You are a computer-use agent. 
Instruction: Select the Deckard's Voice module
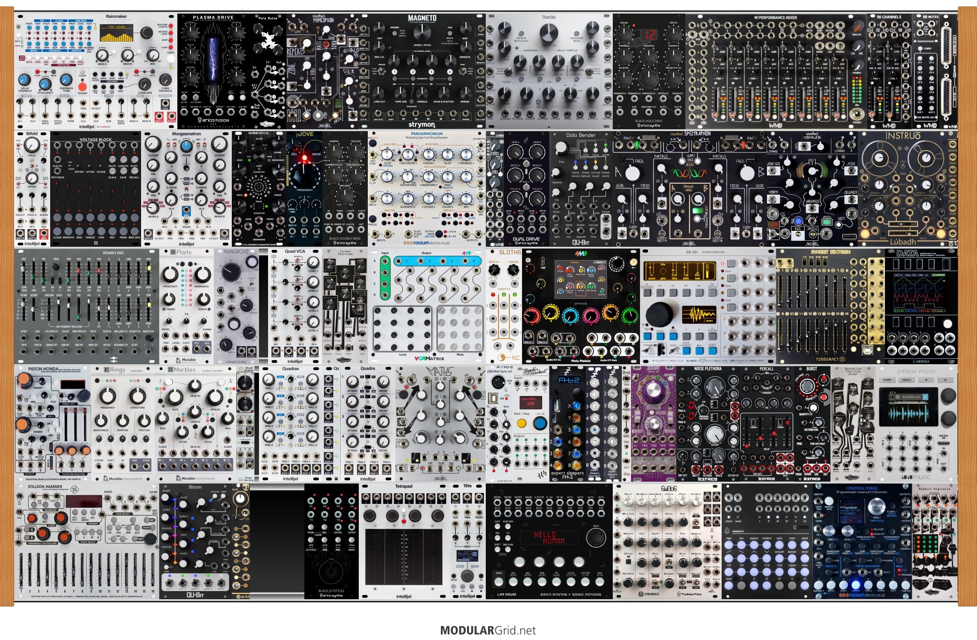click(87, 306)
